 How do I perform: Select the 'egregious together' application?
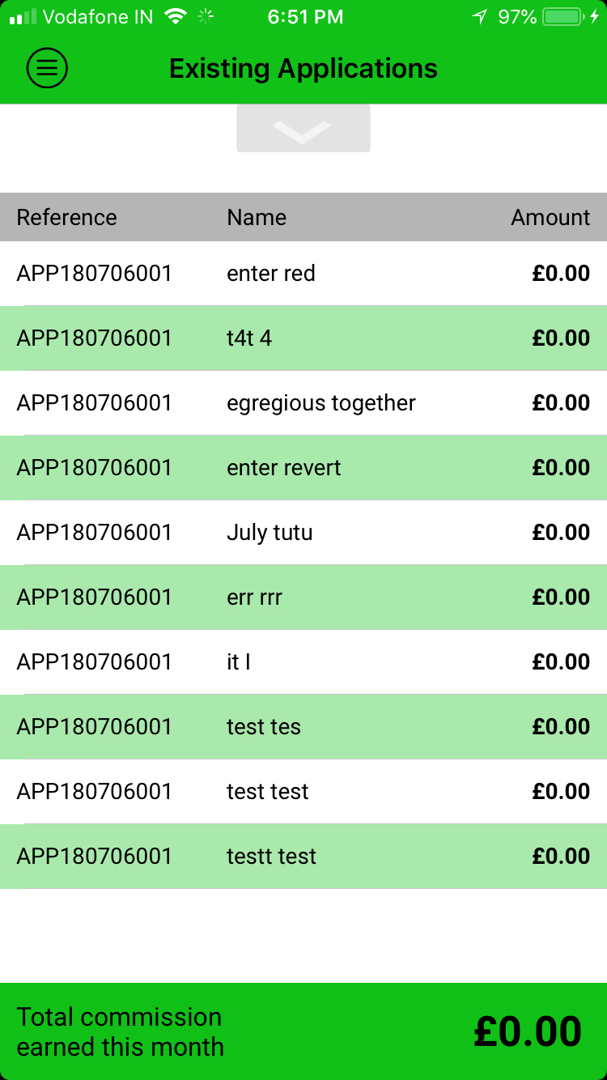point(303,403)
